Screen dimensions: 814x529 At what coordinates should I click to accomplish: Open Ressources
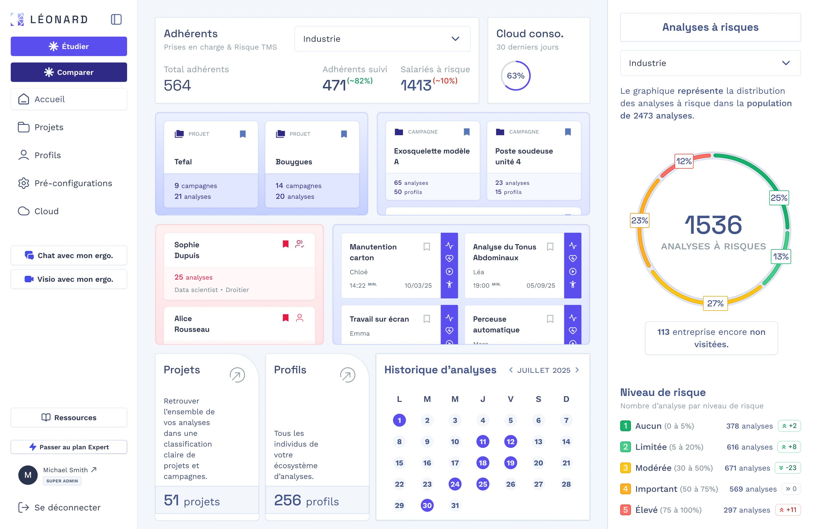coord(69,417)
